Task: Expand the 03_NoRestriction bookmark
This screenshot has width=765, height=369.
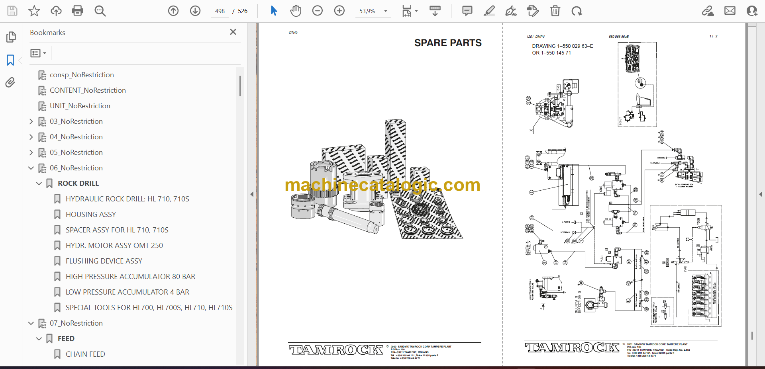Action: point(31,121)
